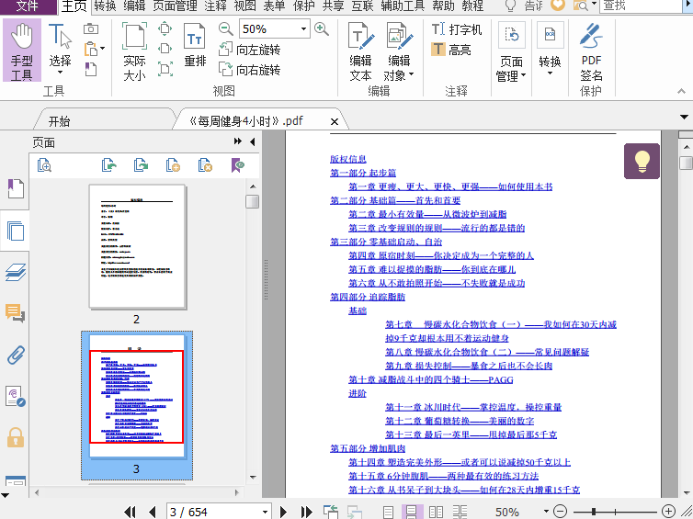This screenshot has height=519, width=693.
Task: Select the Hand tool (手型工具)
Action: tap(22, 51)
